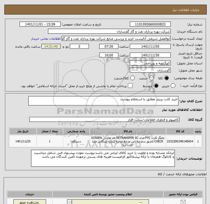Toggle Islamic treasury payment checkbox
Image resolution: width=210 pixels, height=204 pixels.
click(130, 86)
